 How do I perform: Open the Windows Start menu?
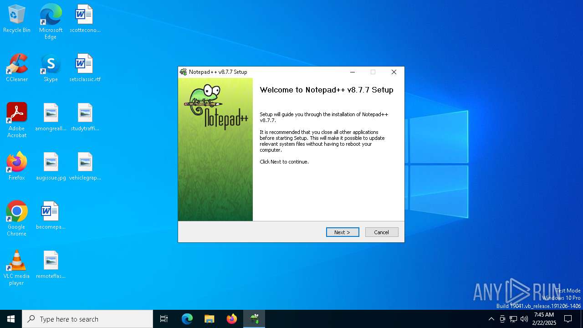point(11,319)
